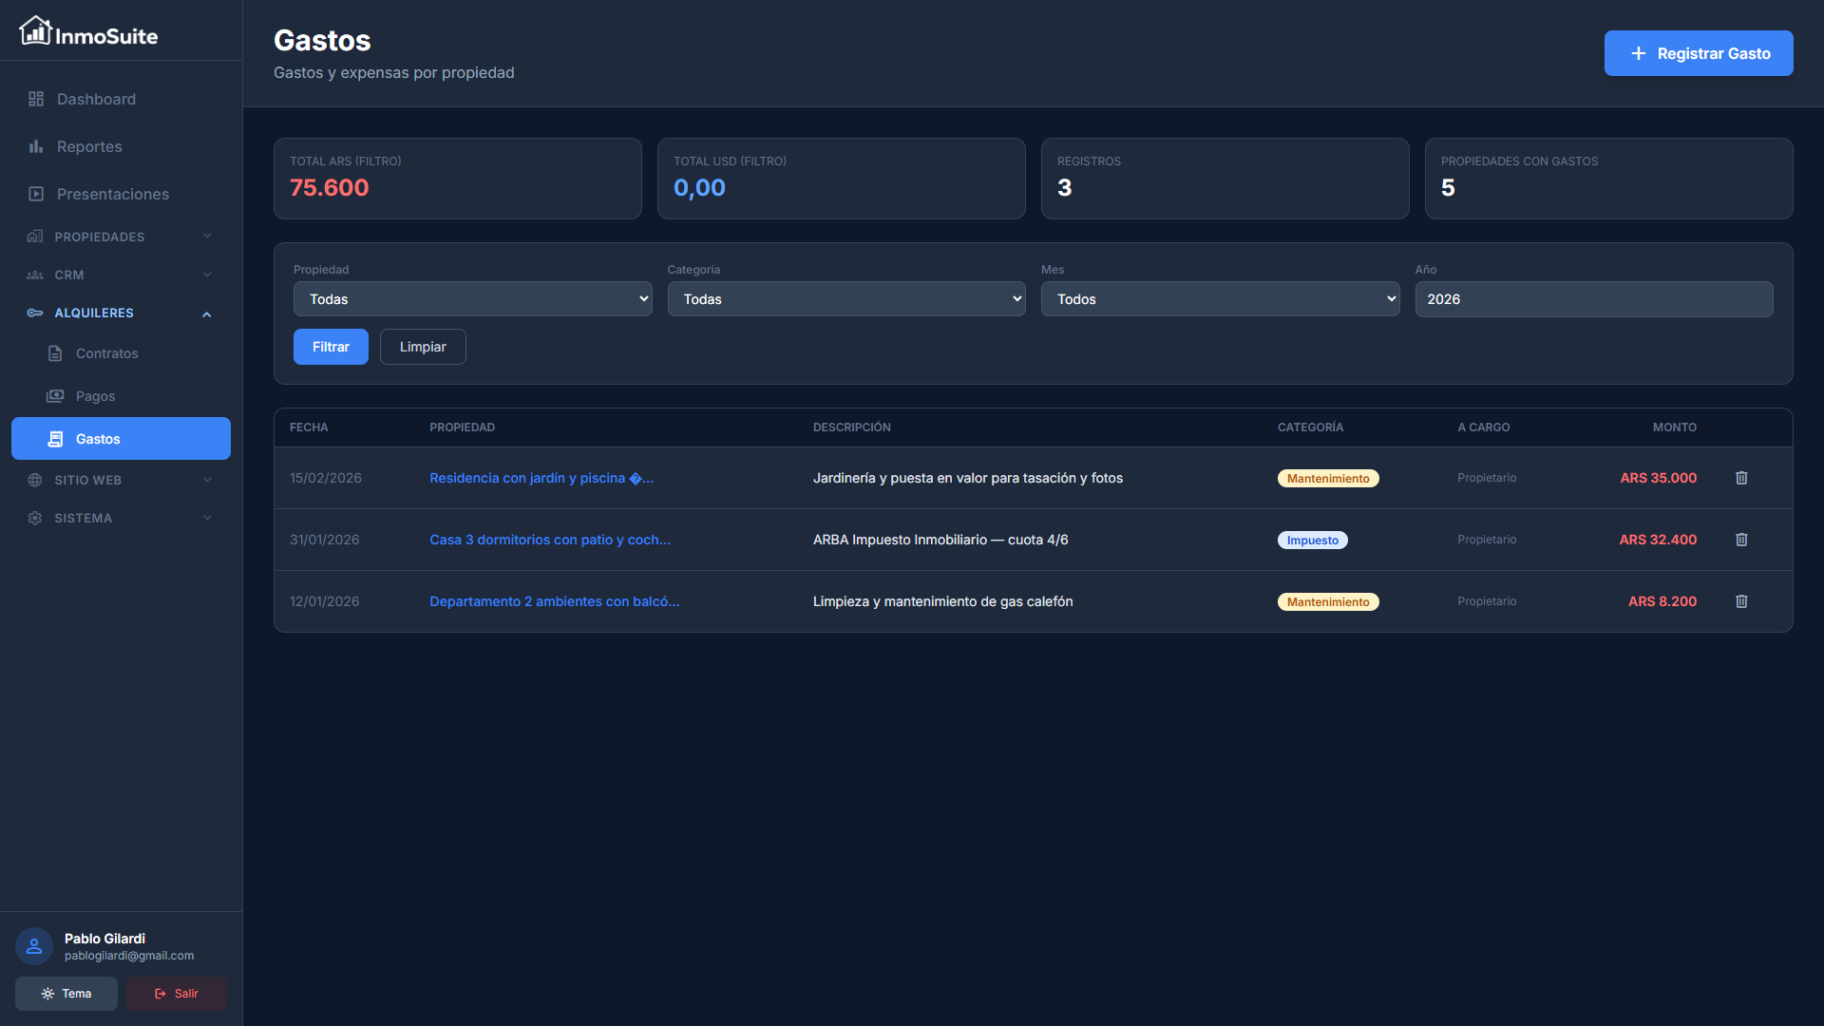
Task: Open Presentaciones via play icon
Action: click(x=36, y=194)
